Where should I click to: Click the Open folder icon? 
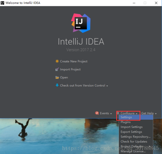57,77
